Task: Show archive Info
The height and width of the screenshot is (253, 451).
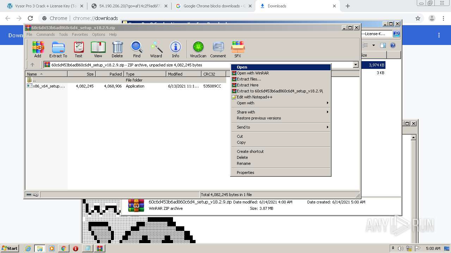Action: point(175,50)
